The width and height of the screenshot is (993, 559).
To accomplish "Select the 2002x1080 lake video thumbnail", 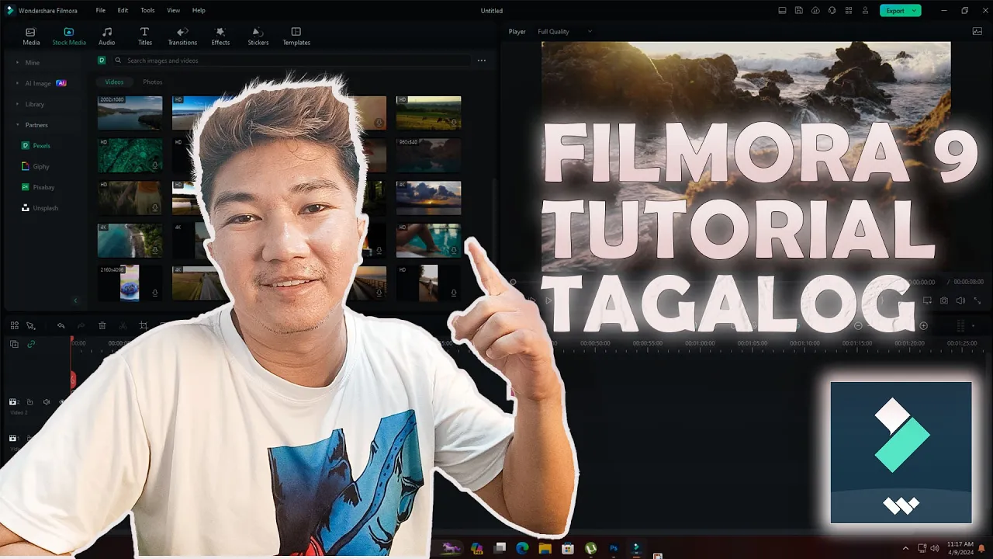I will coord(130,113).
